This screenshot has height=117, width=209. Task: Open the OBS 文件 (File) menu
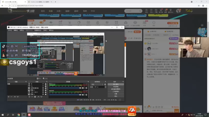pyautogui.click(x=10, y=30)
